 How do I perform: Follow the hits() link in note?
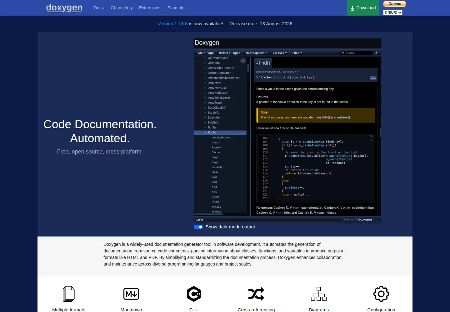click(326, 117)
